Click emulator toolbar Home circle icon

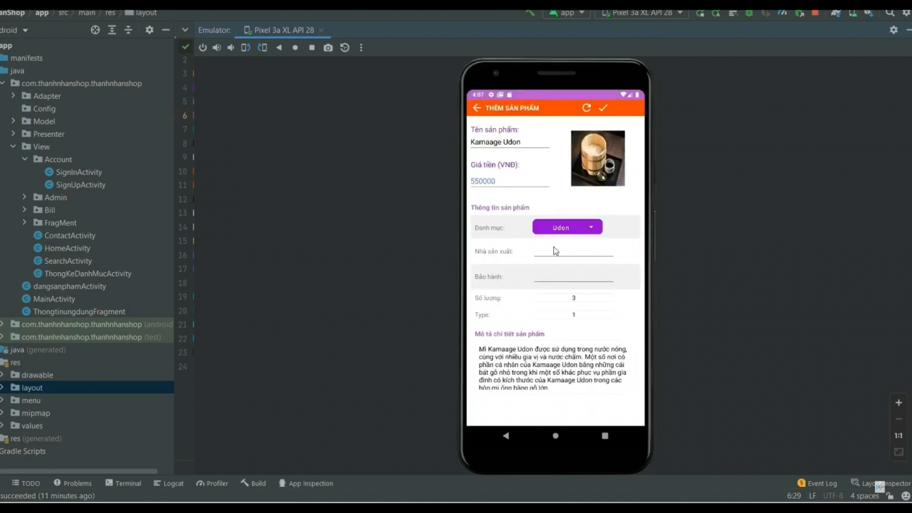tap(295, 48)
